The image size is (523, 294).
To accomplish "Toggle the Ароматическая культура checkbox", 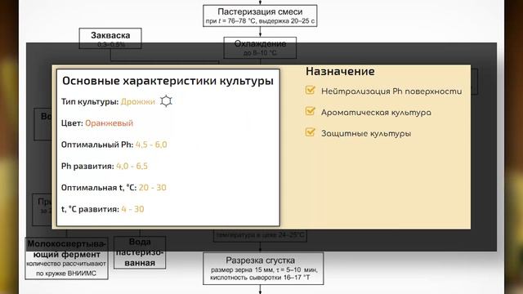I will click(311, 111).
